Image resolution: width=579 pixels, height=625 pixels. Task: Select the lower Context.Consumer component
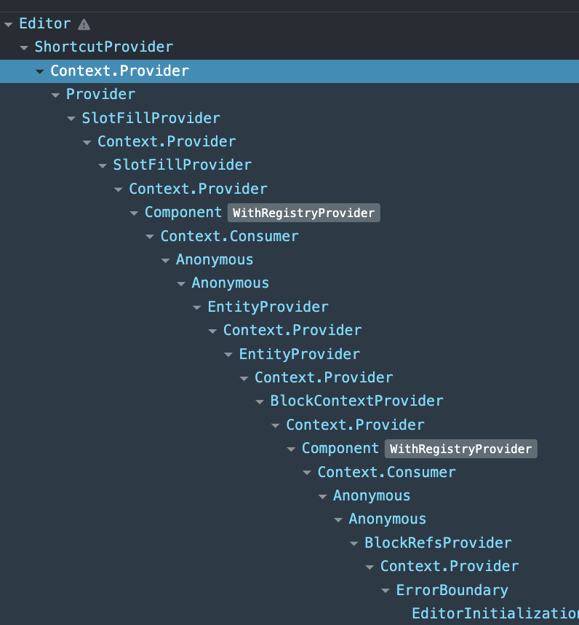click(x=386, y=472)
